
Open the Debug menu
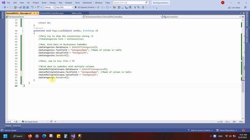(52, 3)
